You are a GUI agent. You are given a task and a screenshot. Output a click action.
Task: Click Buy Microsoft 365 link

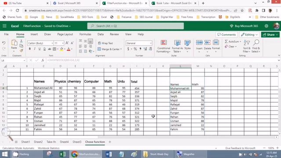[244, 26]
